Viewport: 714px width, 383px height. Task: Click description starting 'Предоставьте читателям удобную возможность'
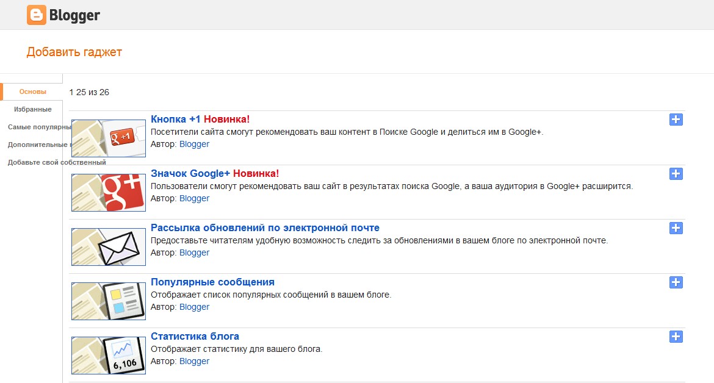tap(380, 241)
